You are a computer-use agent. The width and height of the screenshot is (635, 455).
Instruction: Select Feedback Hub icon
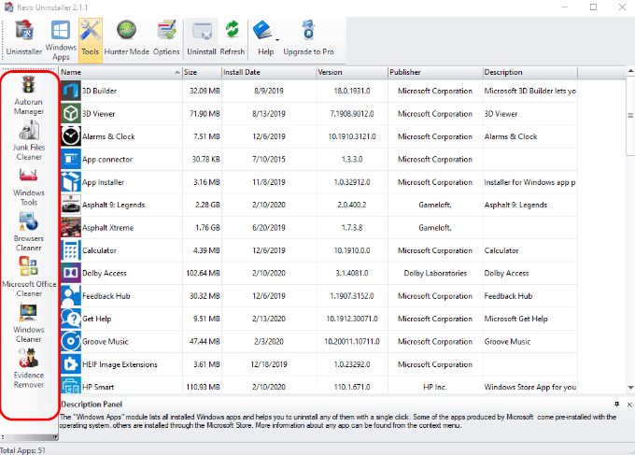(71, 296)
